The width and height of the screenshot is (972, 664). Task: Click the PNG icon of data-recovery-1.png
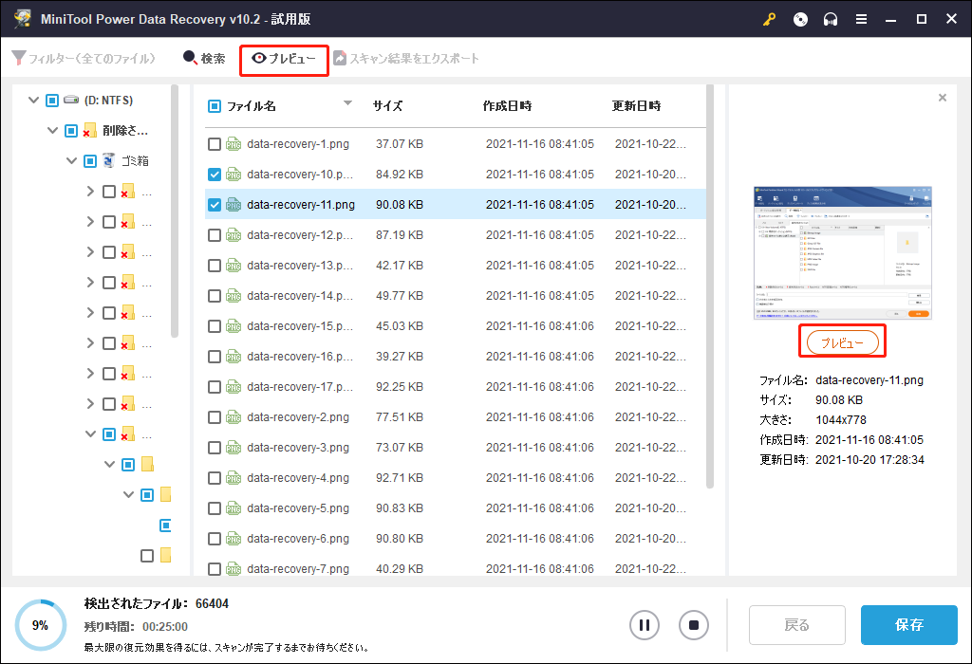[x=234, y=144]
